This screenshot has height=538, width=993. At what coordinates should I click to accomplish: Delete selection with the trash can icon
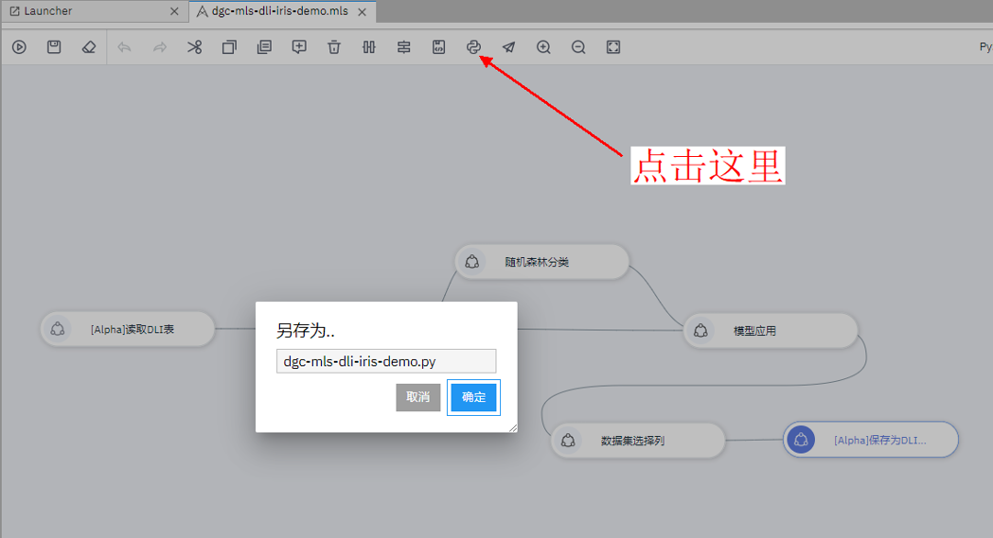point(334,46)
